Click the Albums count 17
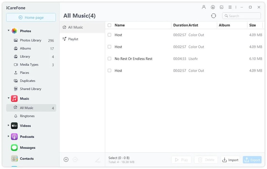267x169 pixels. (x=52, y=49)
